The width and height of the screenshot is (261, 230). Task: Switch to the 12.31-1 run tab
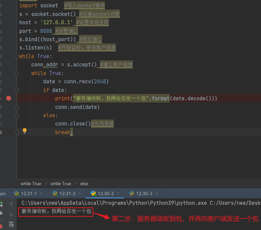[29, 193]
